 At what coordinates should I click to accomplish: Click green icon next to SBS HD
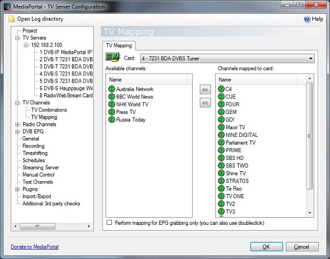tap(221, 158)
